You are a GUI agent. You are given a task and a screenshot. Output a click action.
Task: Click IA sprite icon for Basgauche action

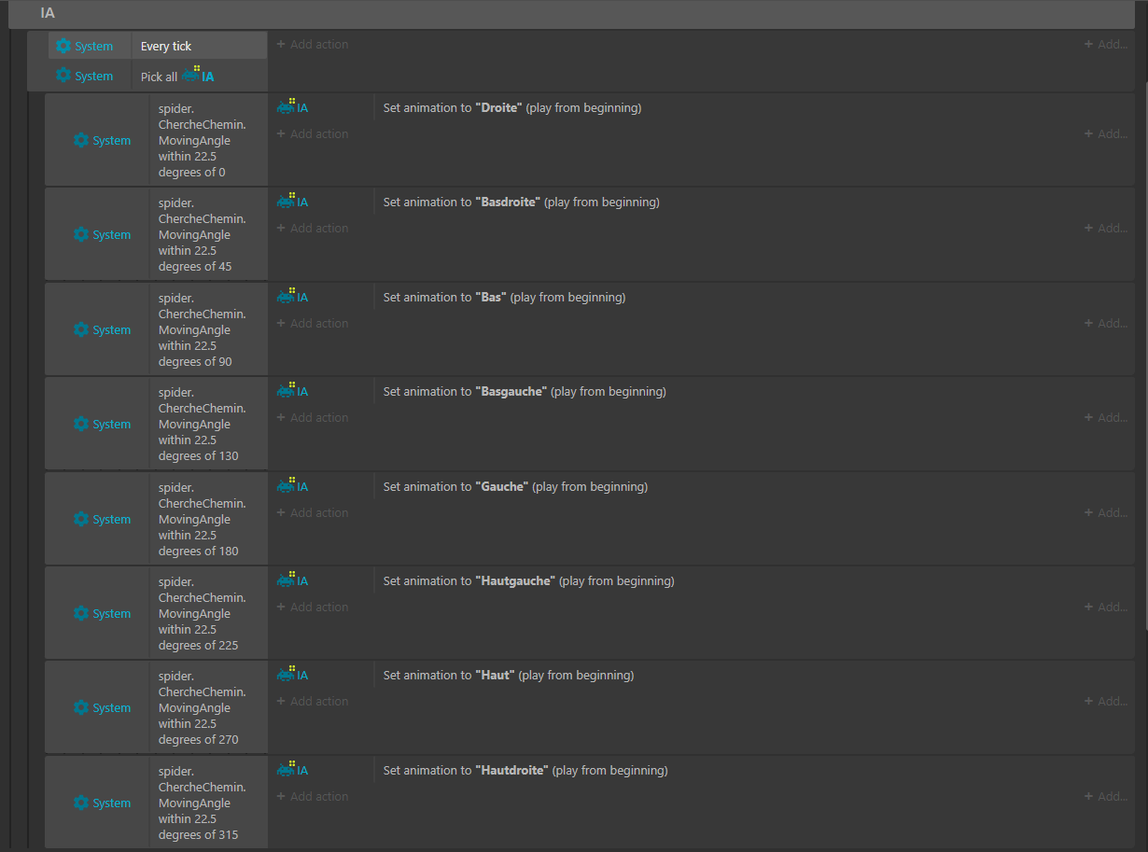coord(287,390)
